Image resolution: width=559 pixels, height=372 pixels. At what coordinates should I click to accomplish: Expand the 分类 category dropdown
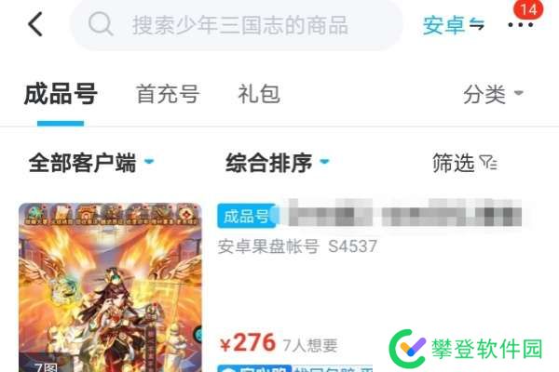point(493,94)
